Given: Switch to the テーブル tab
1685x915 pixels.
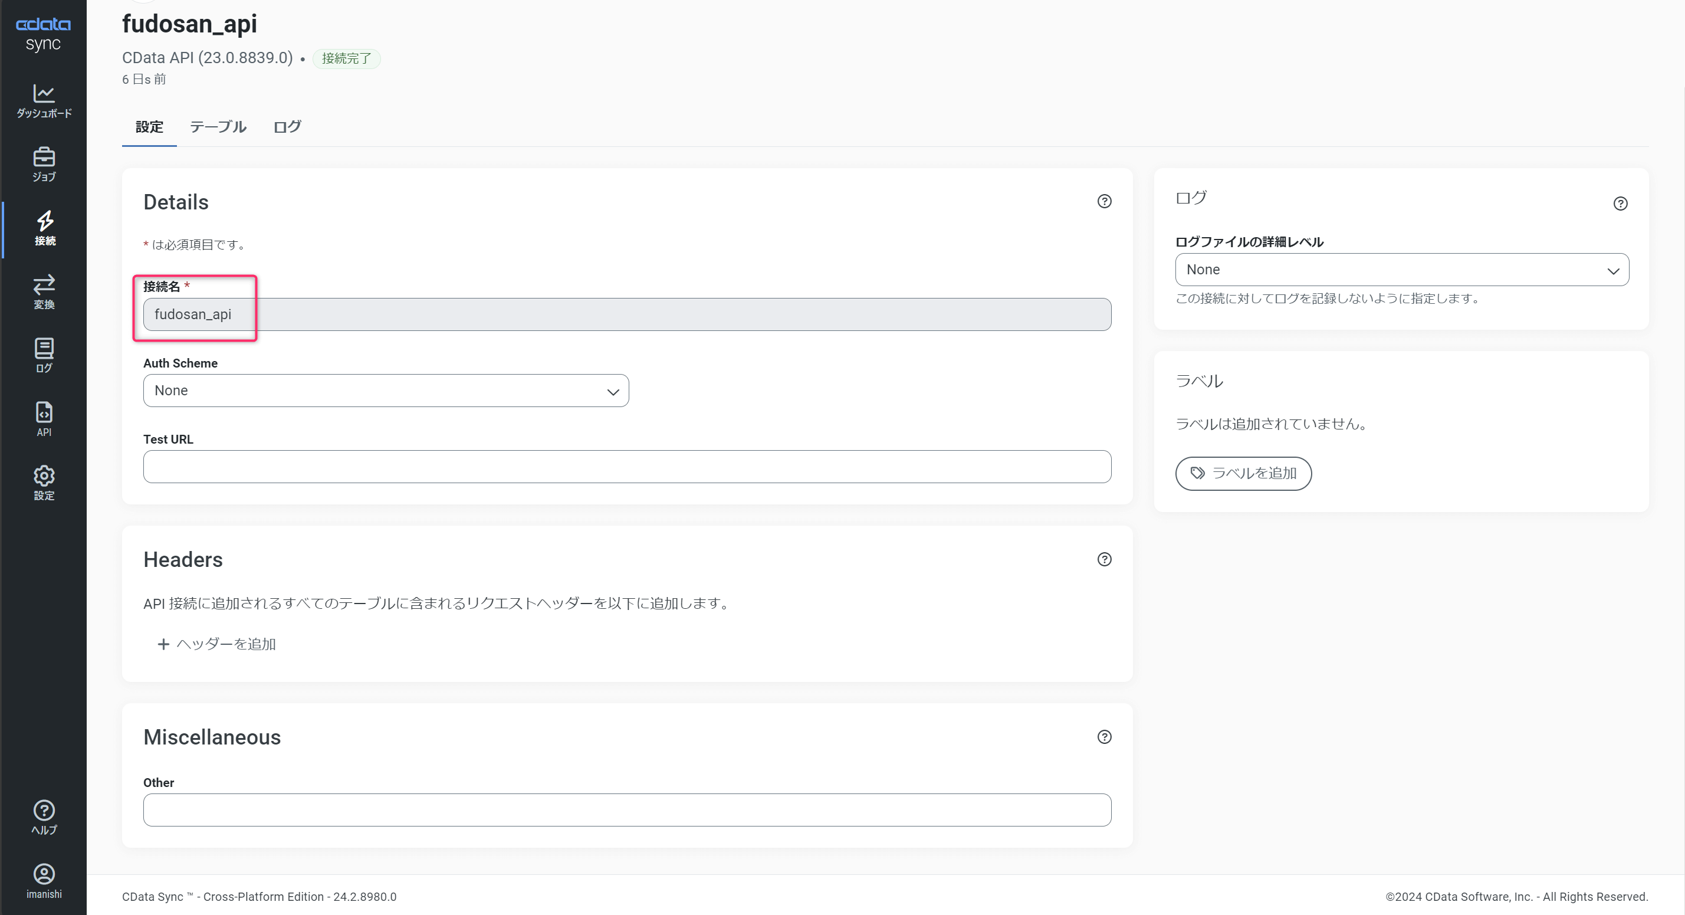Looking at the screenshot, I should tap(218, 127).
